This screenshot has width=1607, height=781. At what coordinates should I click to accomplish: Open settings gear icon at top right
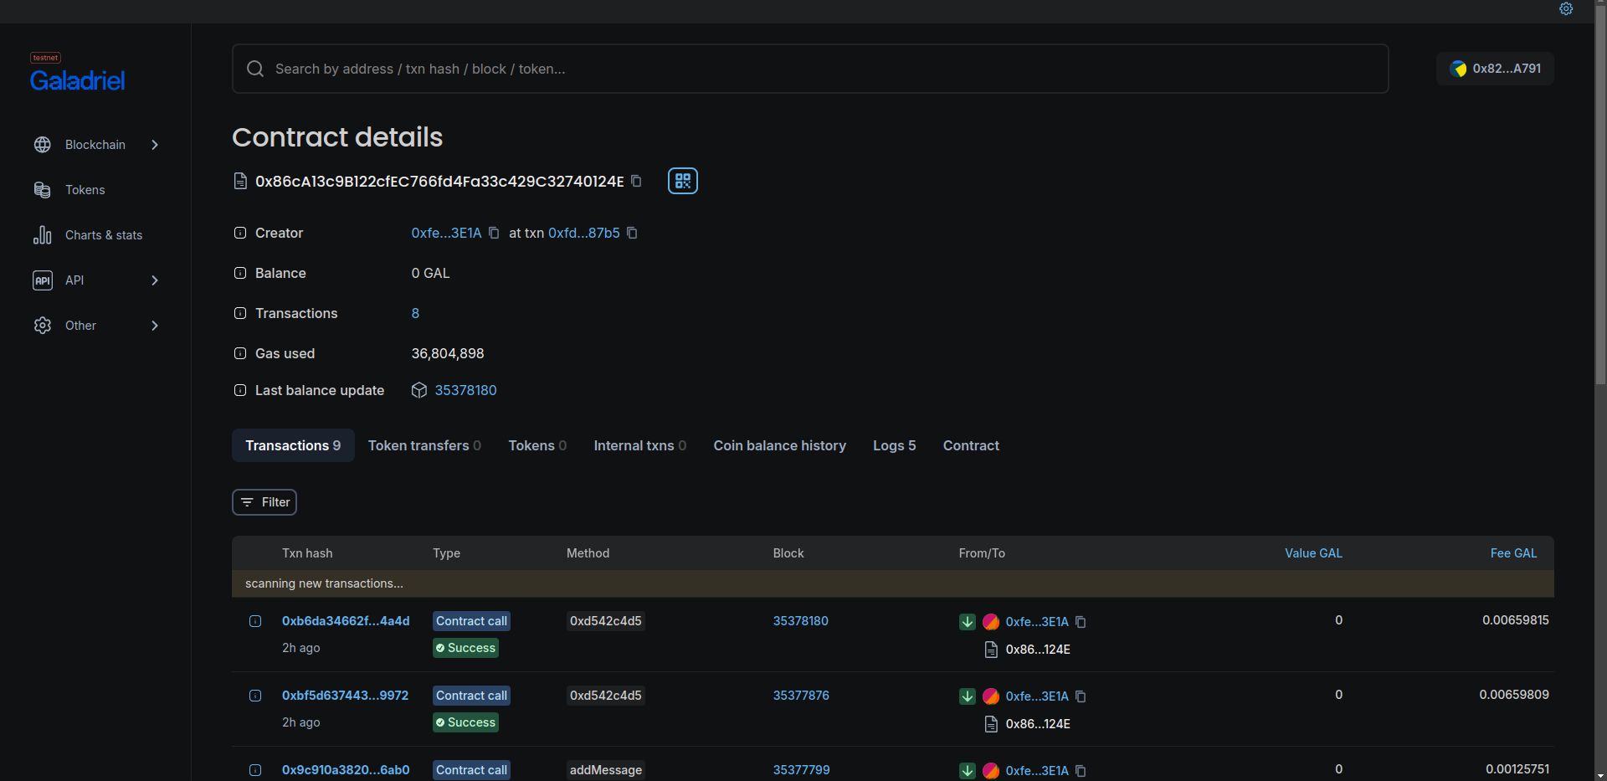1566,8
